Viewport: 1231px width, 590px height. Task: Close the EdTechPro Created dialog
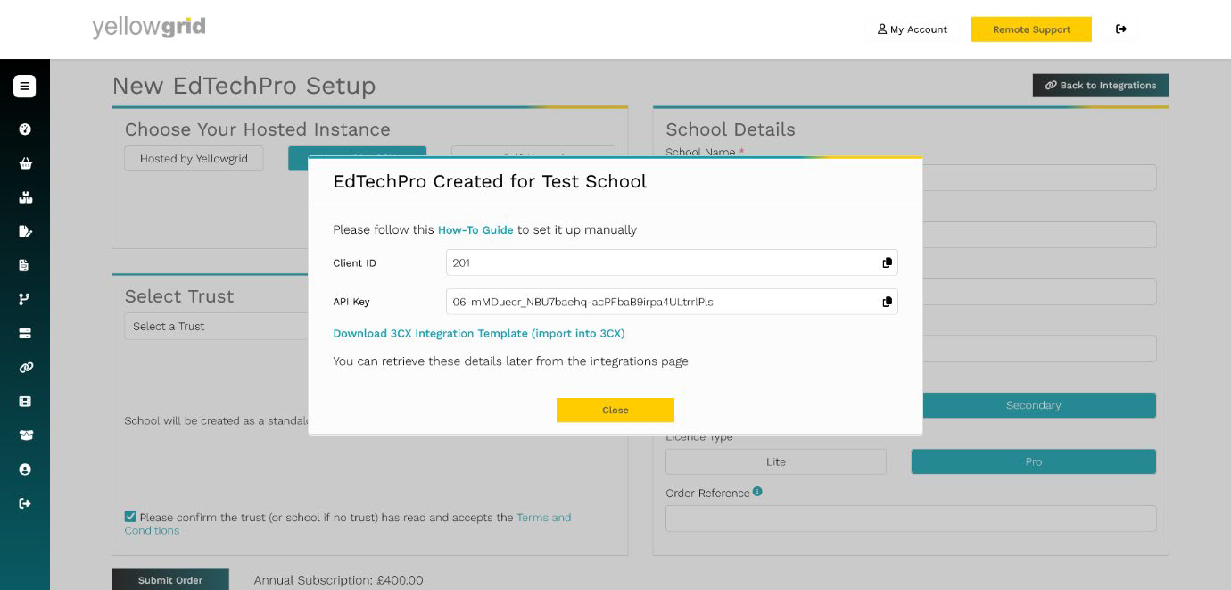point(615,411)
